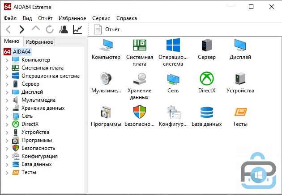Click the Refresh icon in the toolbar
This screenshot has width=282, height=195.
49,29
